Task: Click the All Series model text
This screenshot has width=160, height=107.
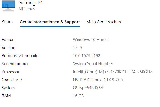Action: tap(27, 9)
